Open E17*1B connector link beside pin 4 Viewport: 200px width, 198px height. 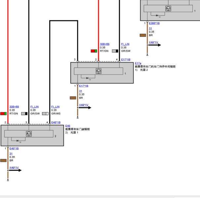(x=126, y=59)
